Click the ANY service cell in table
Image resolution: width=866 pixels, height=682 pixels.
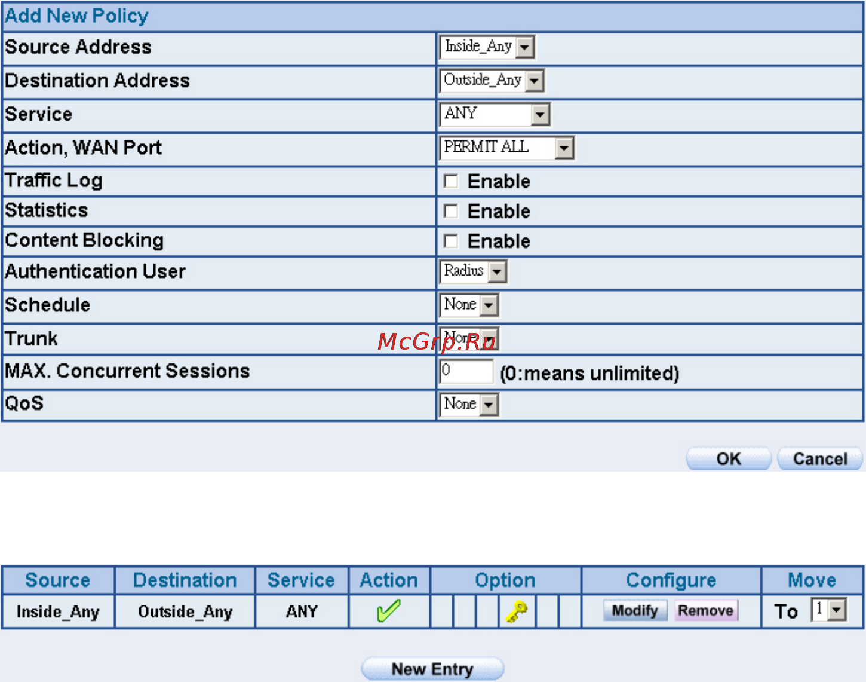coord(302,611)
